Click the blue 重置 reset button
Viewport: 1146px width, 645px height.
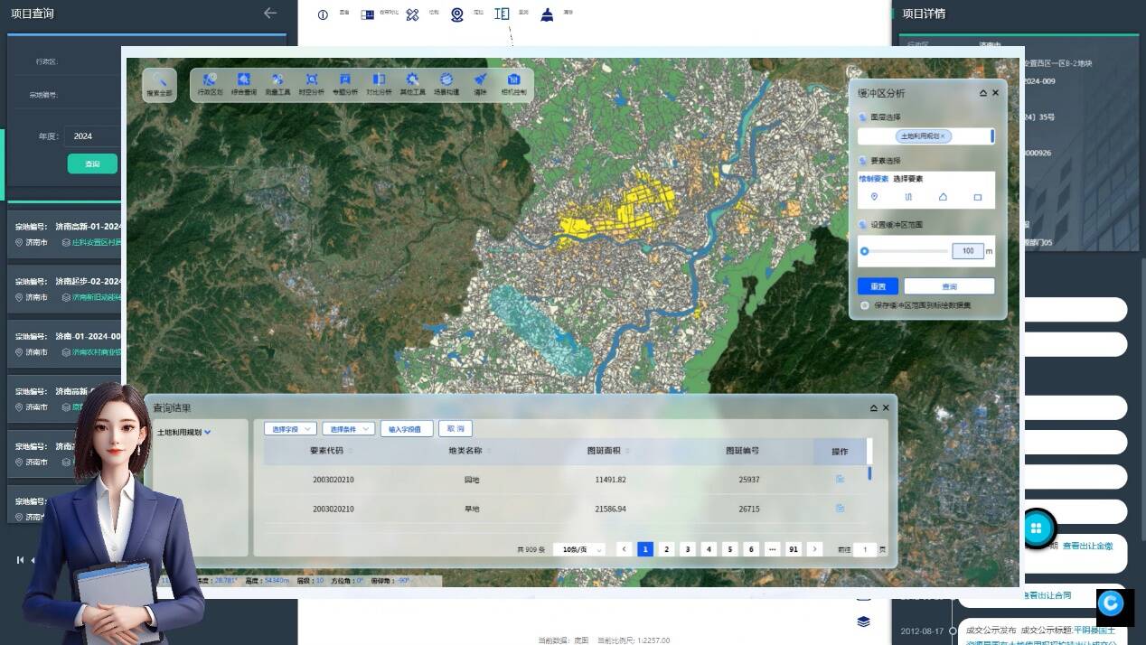coord(878,286)
